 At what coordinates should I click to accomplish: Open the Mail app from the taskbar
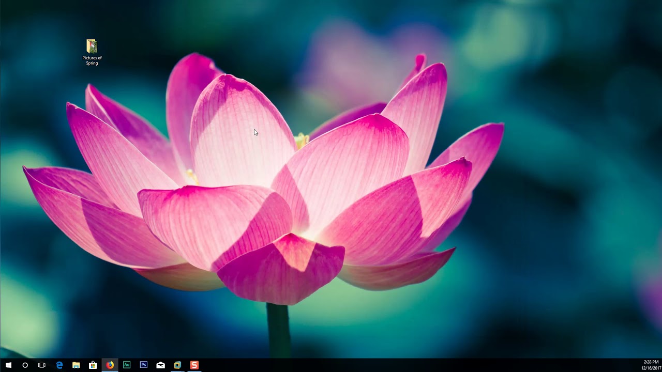coord(160,365)
